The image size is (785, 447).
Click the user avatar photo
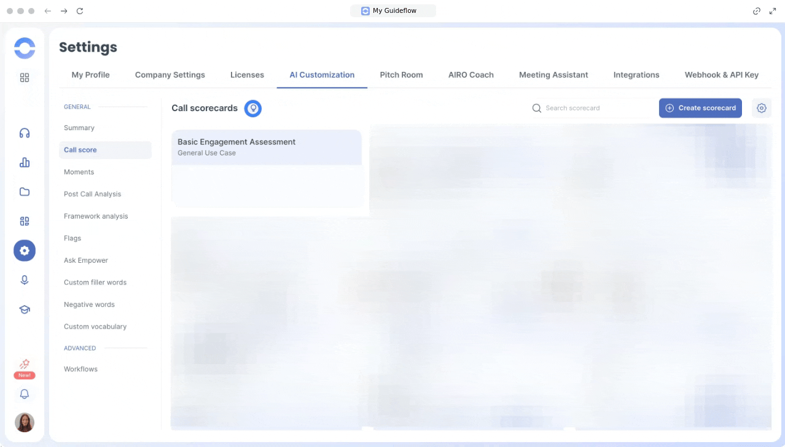(x=25, y=422)
